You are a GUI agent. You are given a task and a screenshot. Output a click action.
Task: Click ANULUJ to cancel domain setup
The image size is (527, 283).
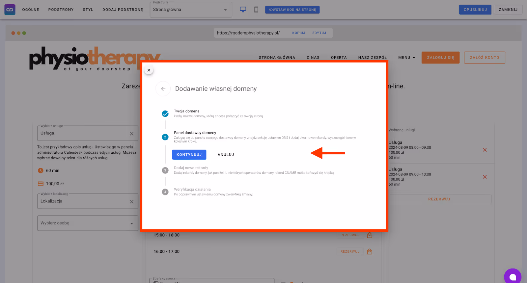[x=226, y=155]
